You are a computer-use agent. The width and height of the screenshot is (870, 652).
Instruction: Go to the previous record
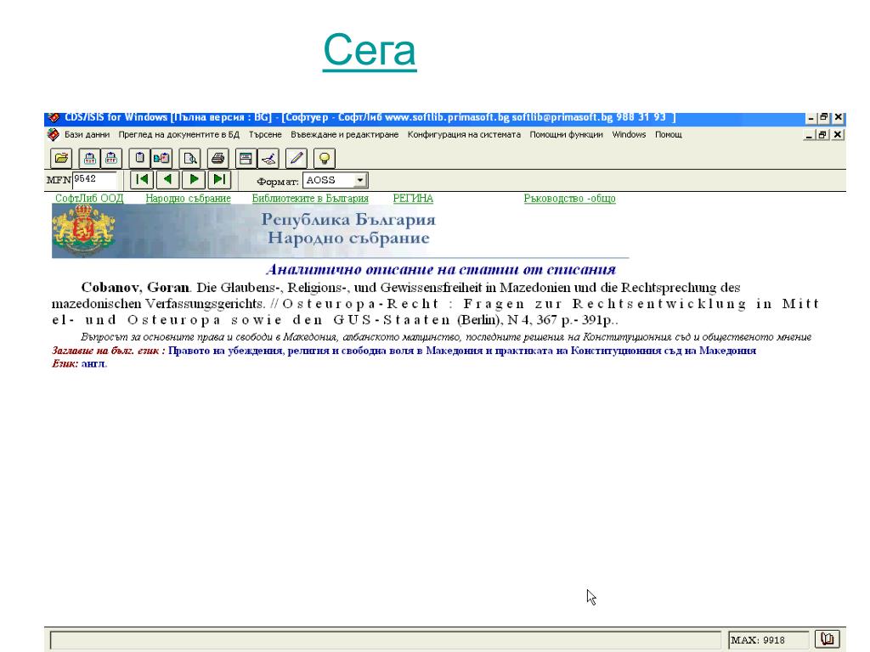[x=167, y=180]
